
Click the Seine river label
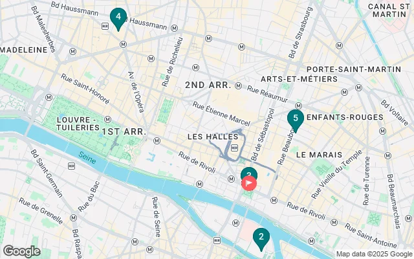pyautogui.click(x=87, y=157)
